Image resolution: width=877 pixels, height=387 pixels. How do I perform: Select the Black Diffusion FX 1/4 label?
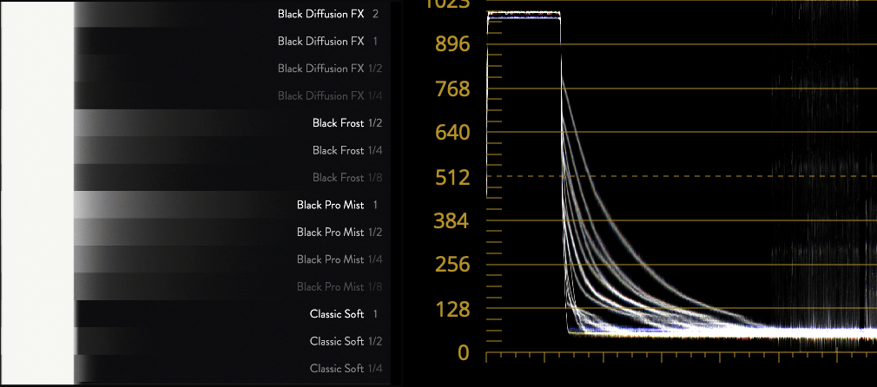(x=330, y=95)
